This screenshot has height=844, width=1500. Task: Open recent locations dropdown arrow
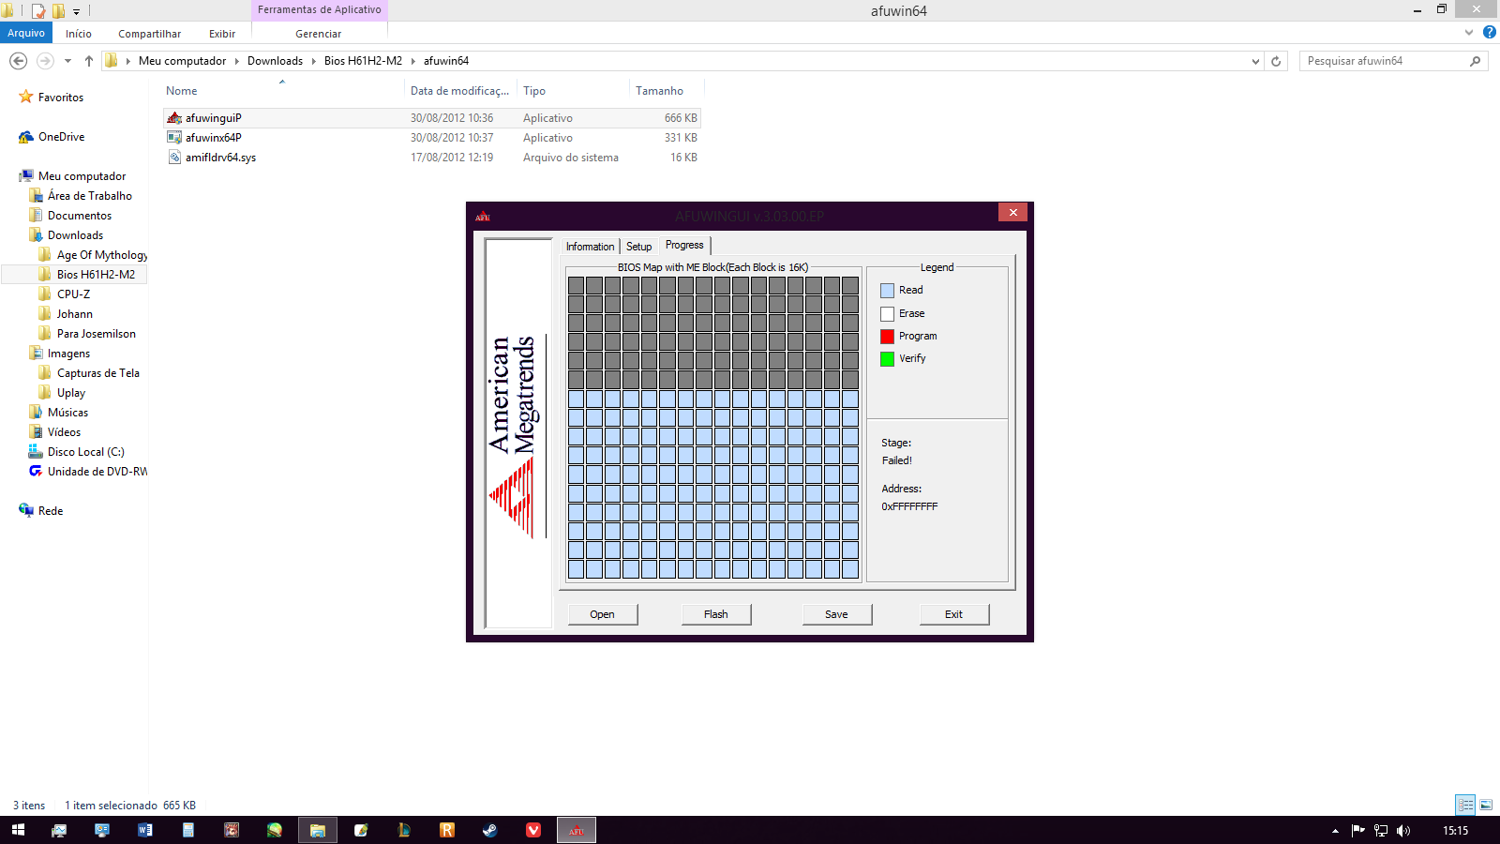click(x=67, y=61)
